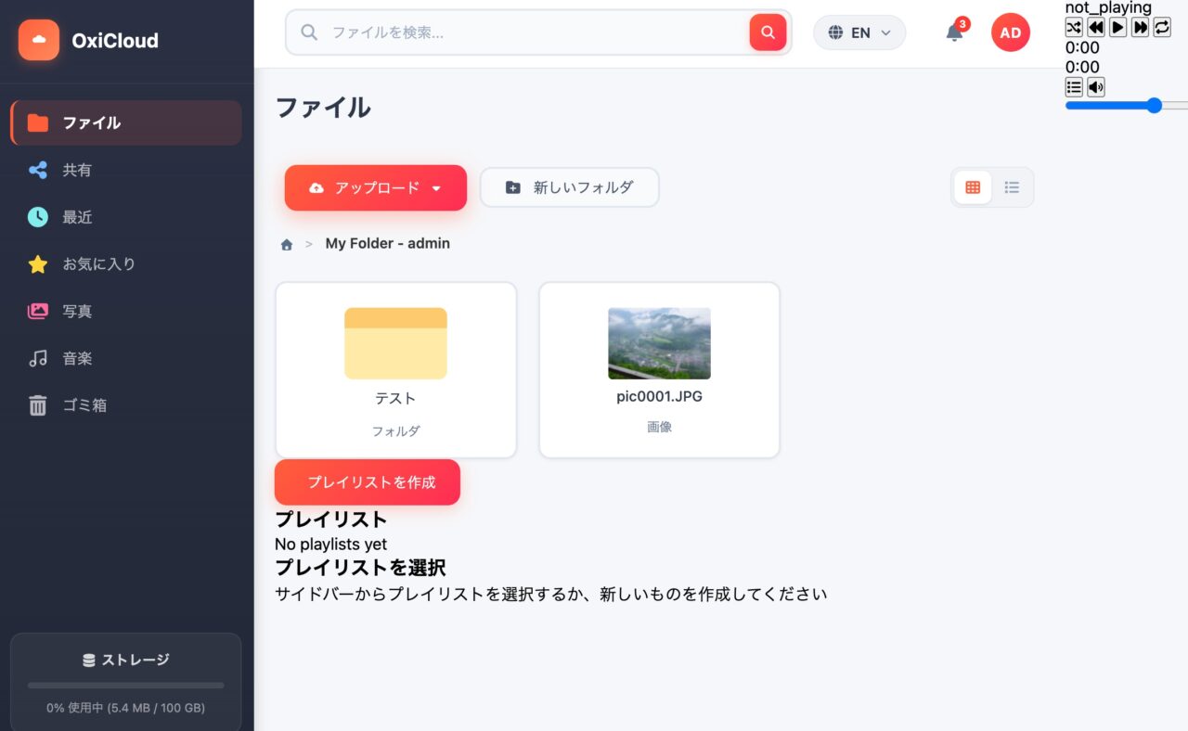Viewport: 1188px width, 731px height.
Task: Click the 新しいフォルダ (New Folder) button
Action: coord(569,187)
